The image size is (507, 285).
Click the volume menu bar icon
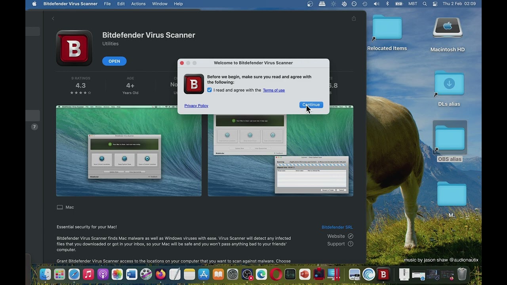[376, 4]
